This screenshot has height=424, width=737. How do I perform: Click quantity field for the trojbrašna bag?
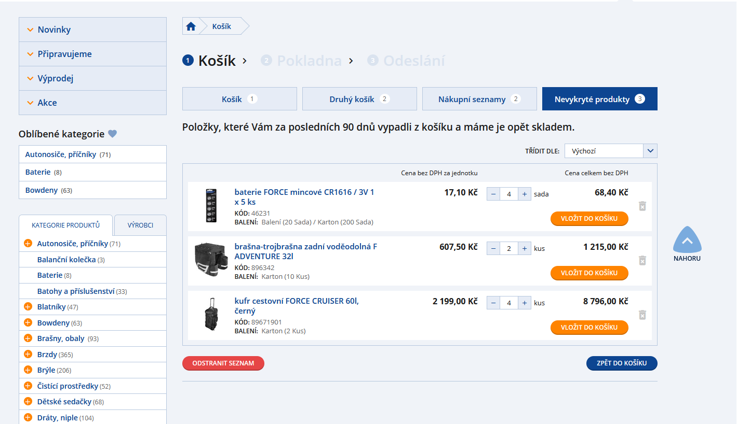509,249
